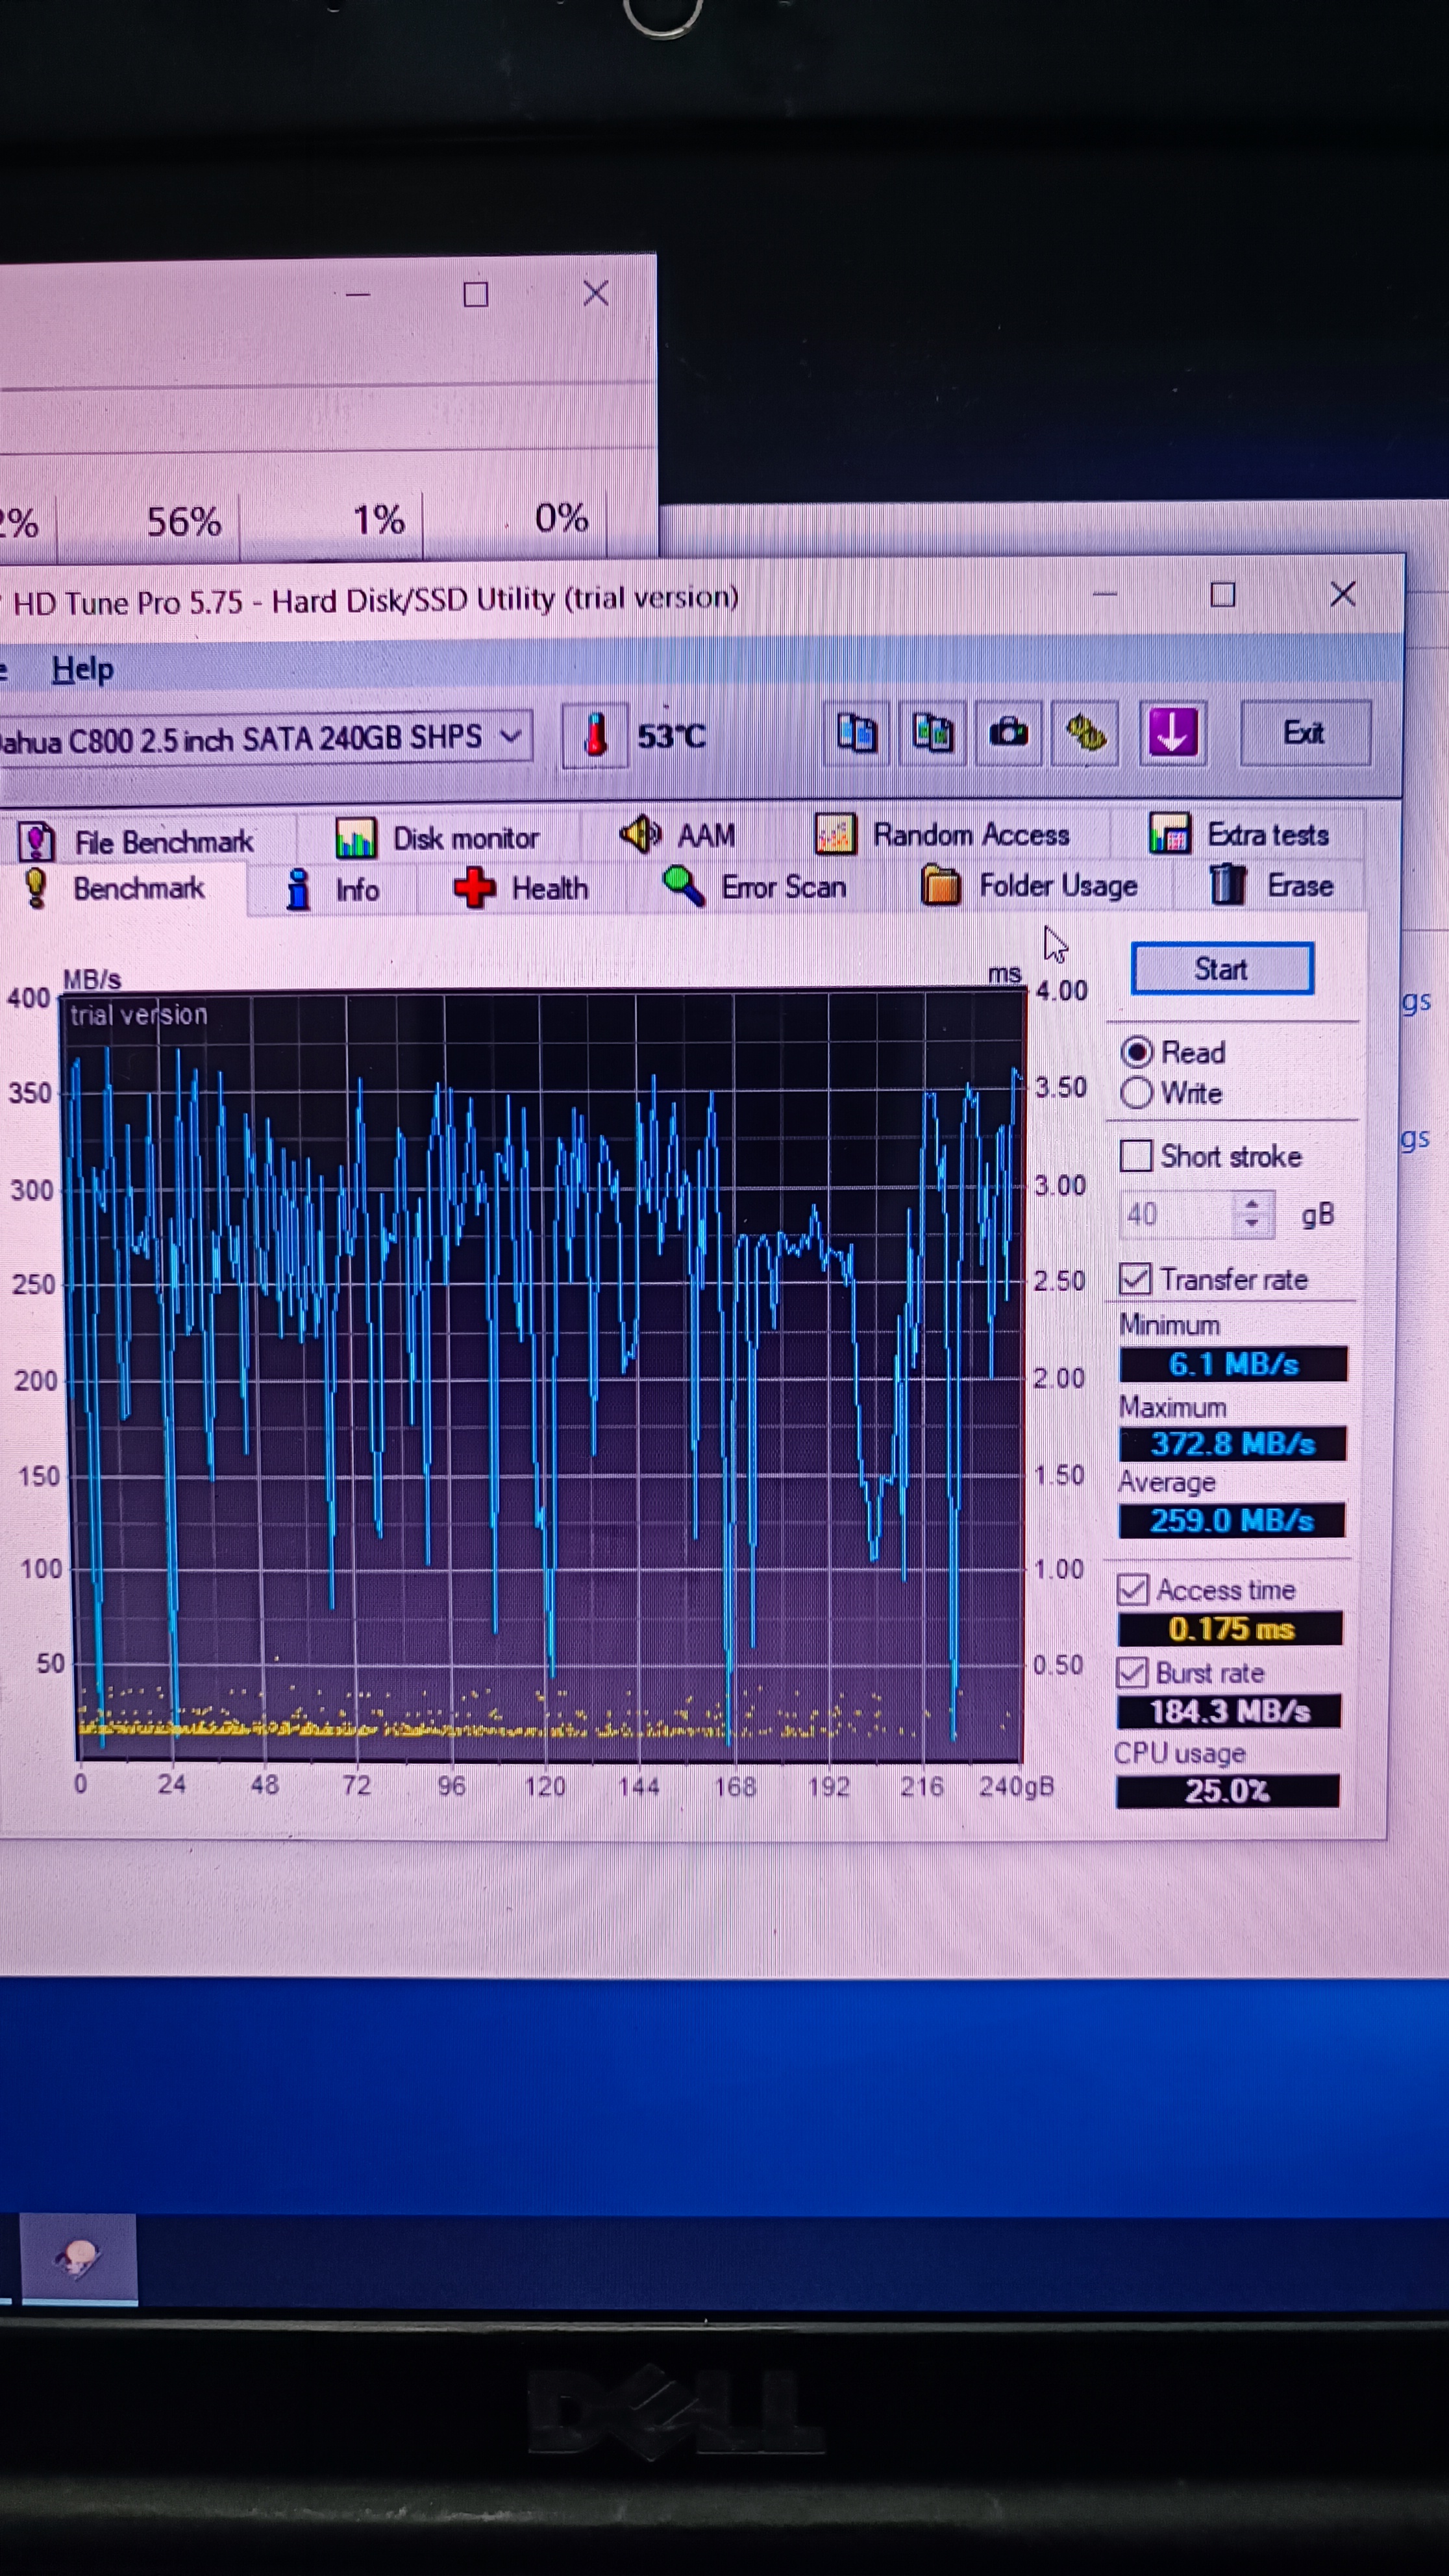Click the 0% column in background window
1449x2576 pixels.
(x=561, y=517)
